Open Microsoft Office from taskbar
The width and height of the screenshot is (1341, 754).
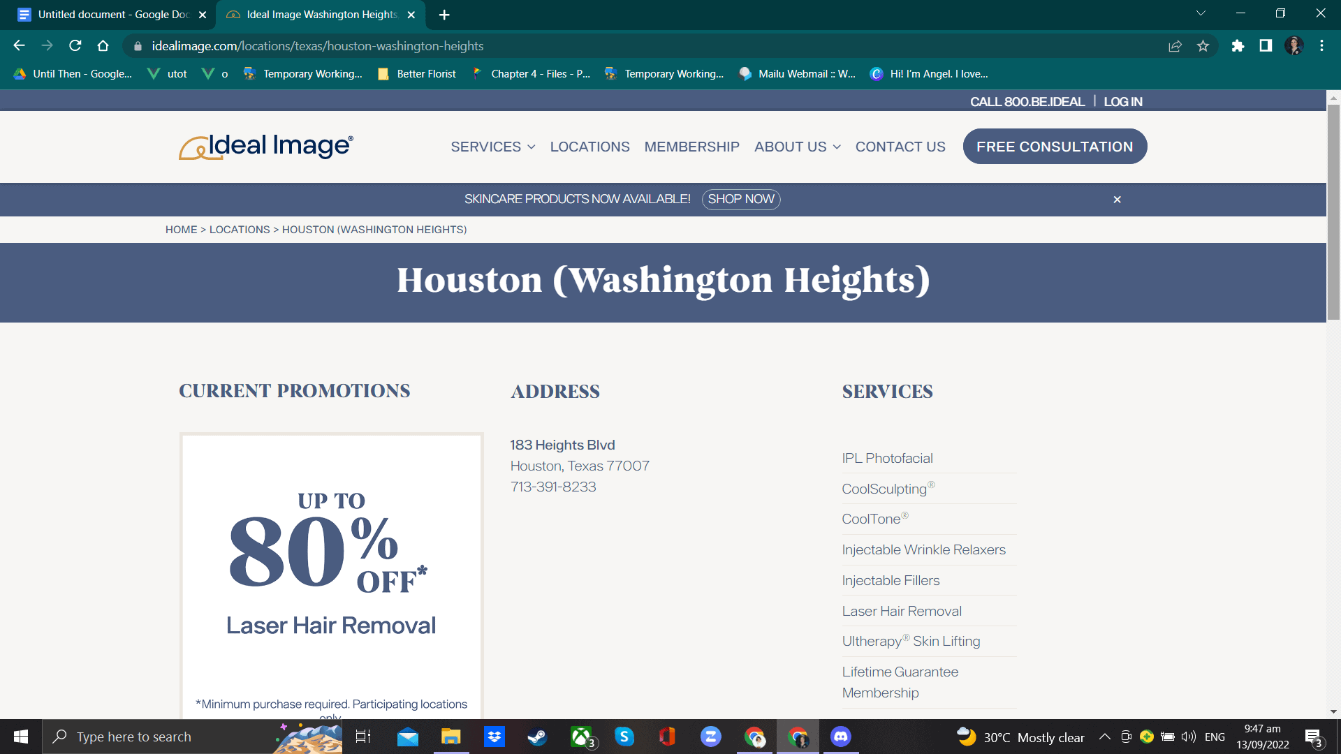pyautogui.click(x=667, y=737)
